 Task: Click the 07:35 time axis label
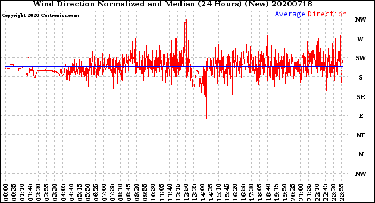[112, 192]
